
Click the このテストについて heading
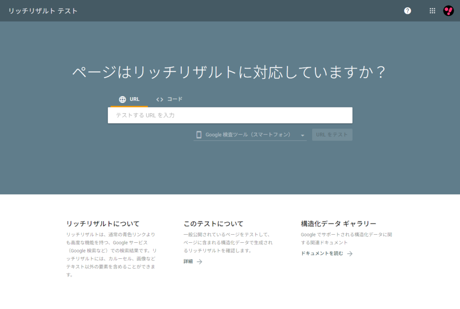213,223
